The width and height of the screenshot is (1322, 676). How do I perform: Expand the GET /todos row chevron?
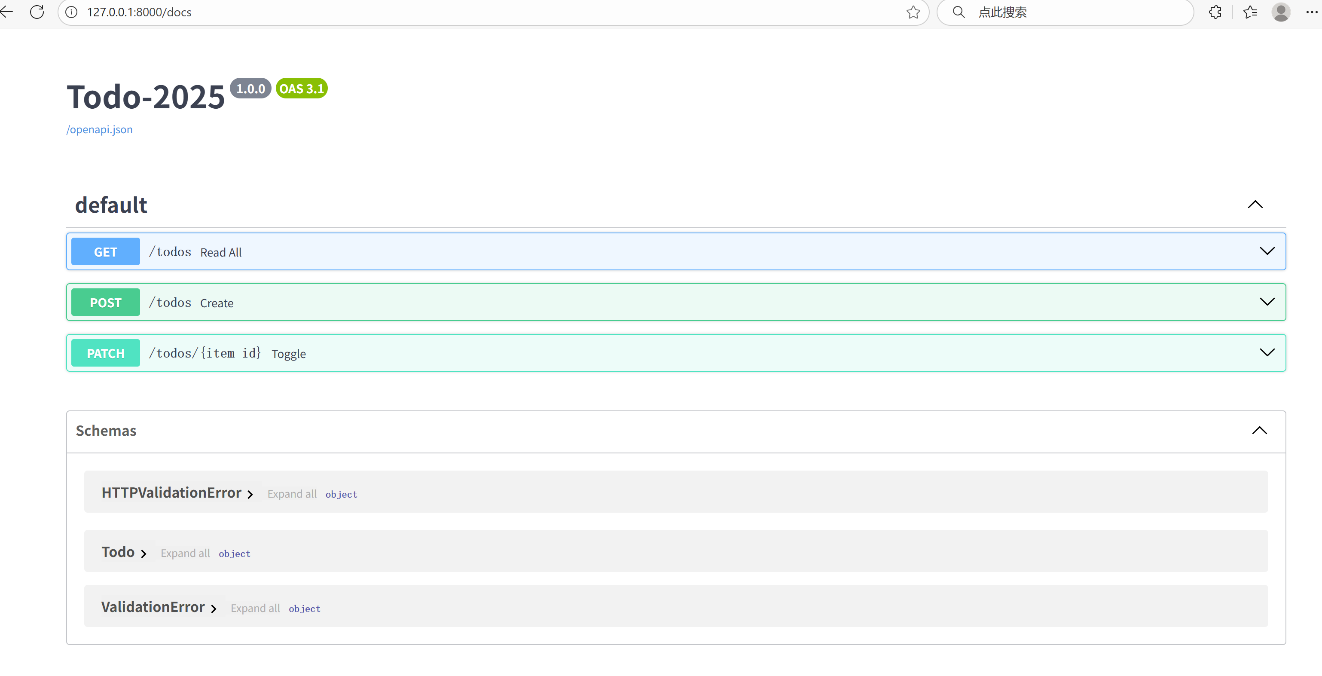coord(1267,251)
